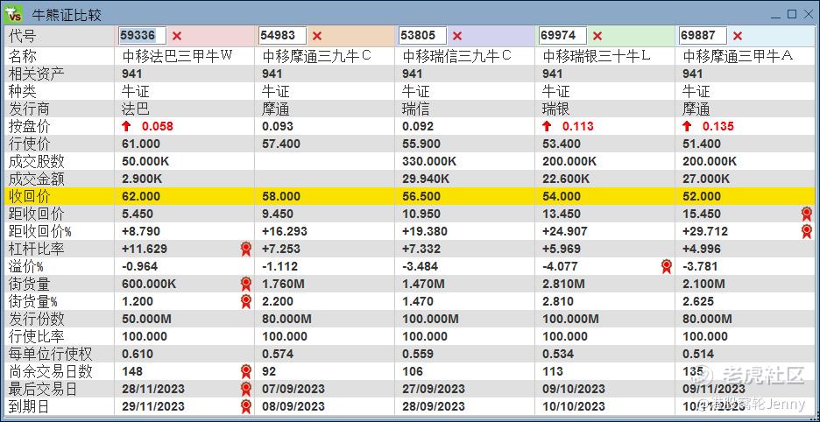820x422 pixels.
Task: Select the 代号 row label
Action: click(x=23, y=36)
